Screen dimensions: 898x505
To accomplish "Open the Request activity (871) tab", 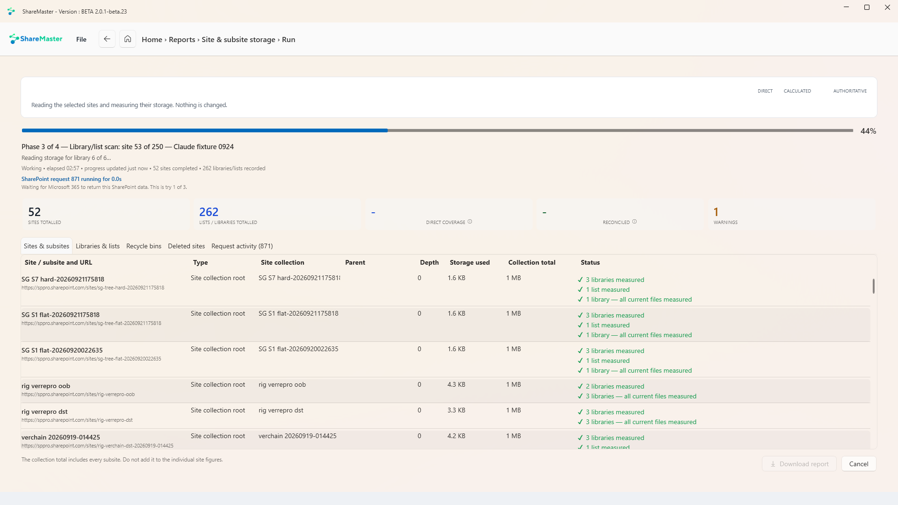I will pyautogui.click(x=242, y=246).
